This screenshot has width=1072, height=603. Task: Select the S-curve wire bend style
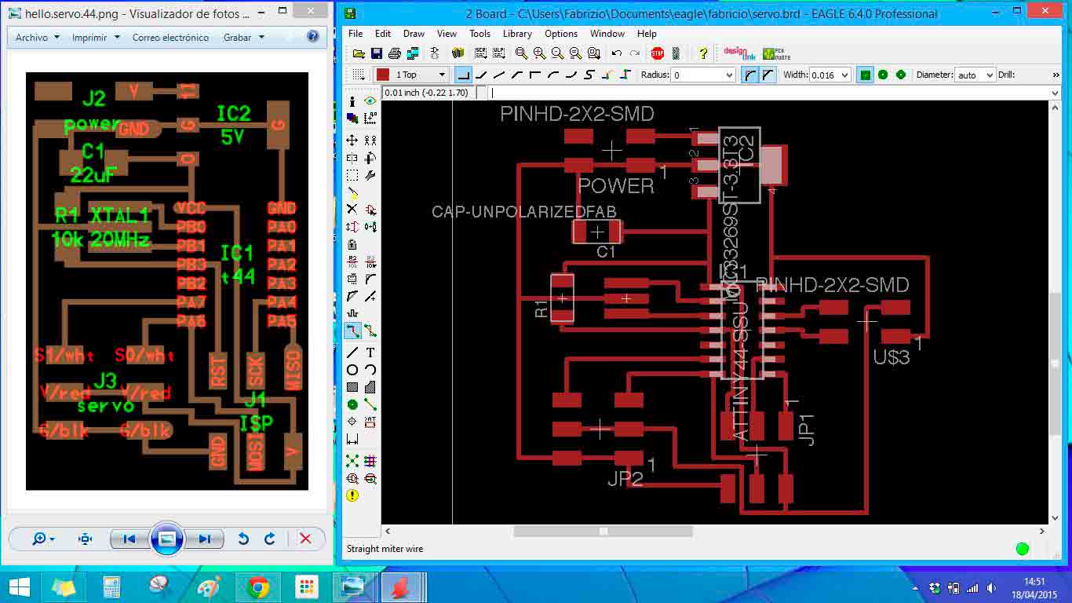click(589, 75)
